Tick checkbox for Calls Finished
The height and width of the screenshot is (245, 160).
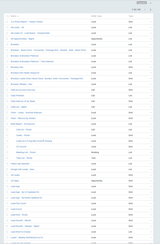click(x=7, y=95)
